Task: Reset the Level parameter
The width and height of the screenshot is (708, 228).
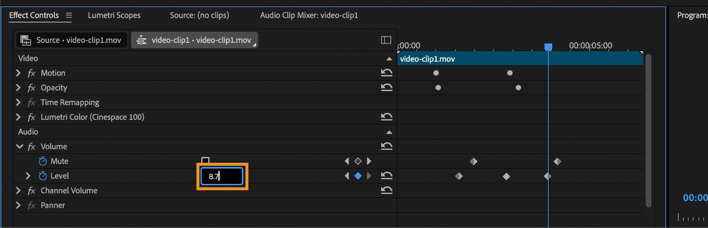Action: 386,176
